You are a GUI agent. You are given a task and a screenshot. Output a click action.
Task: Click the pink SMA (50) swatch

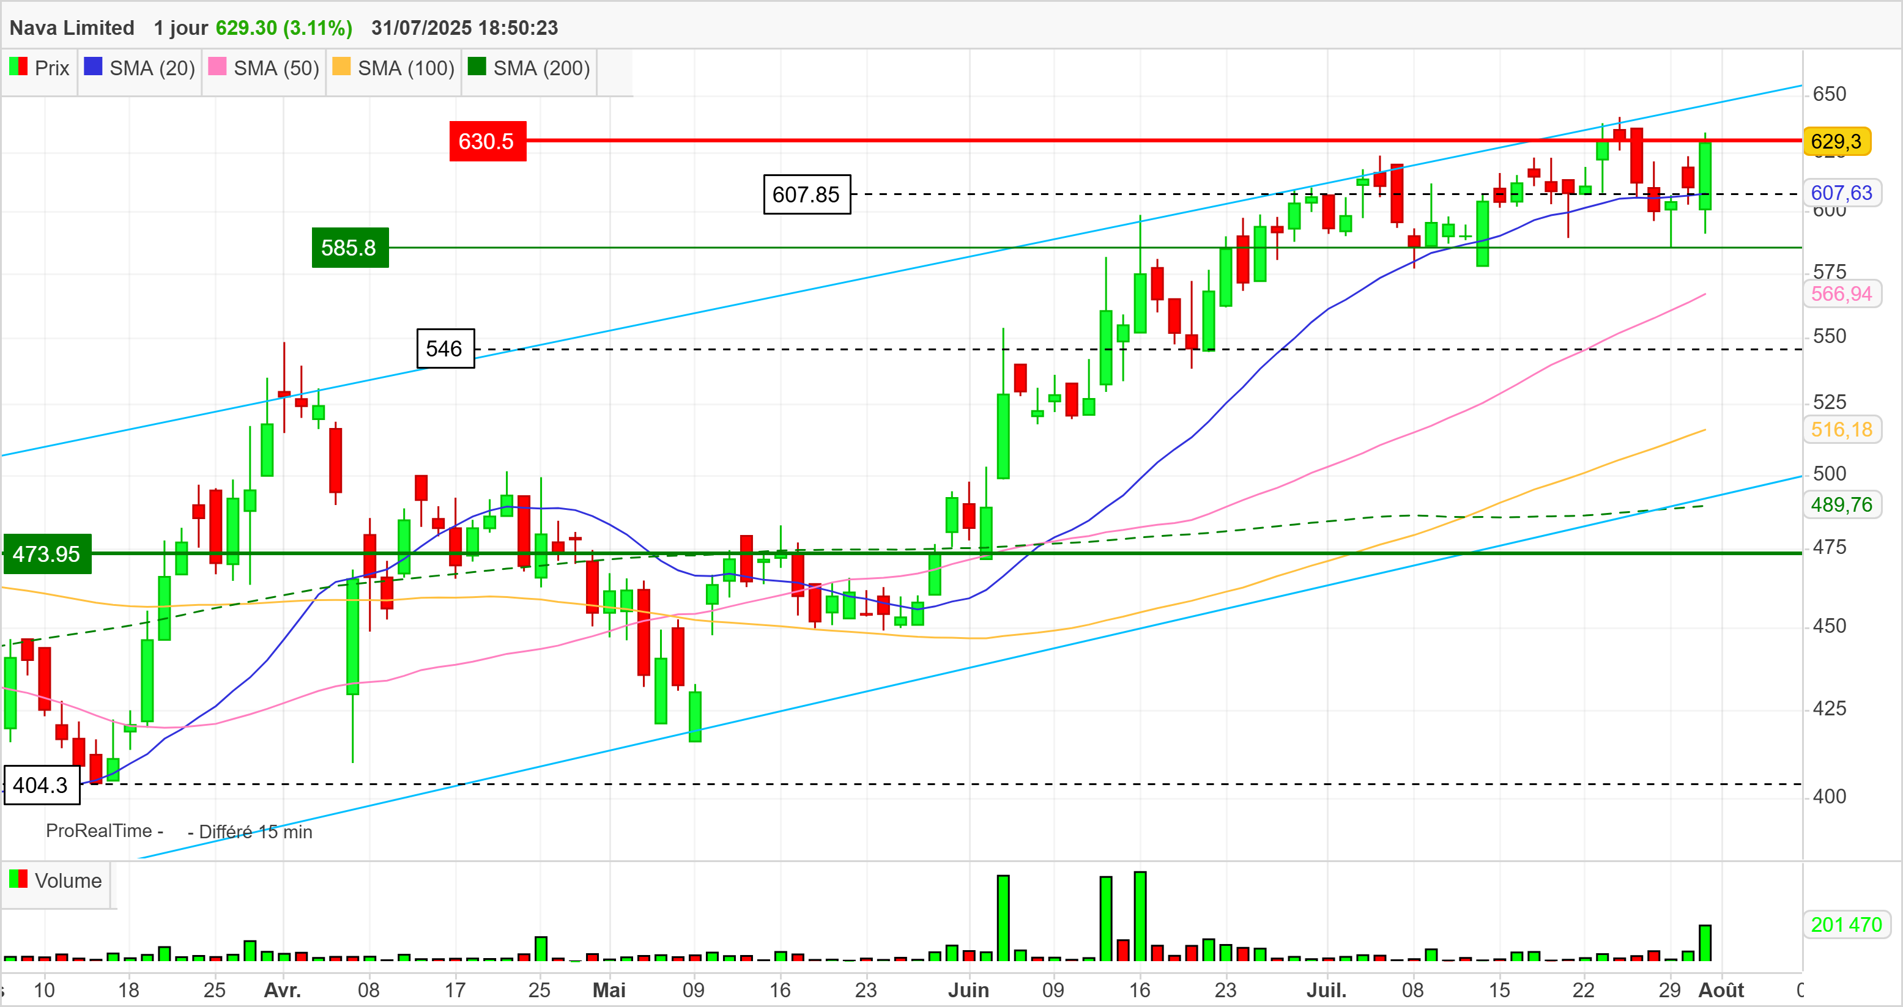point(217,67)
